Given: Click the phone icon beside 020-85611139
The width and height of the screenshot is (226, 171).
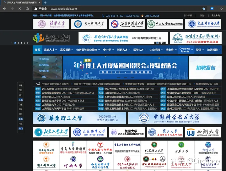Looking at the screenshot, I should click(x=103, y=16).
